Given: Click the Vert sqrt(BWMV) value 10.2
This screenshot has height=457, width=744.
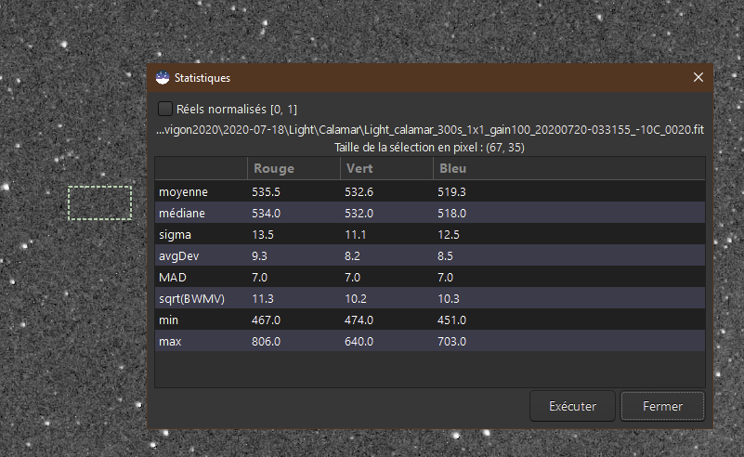Looking at the screenshot, I should coord(356,298).
